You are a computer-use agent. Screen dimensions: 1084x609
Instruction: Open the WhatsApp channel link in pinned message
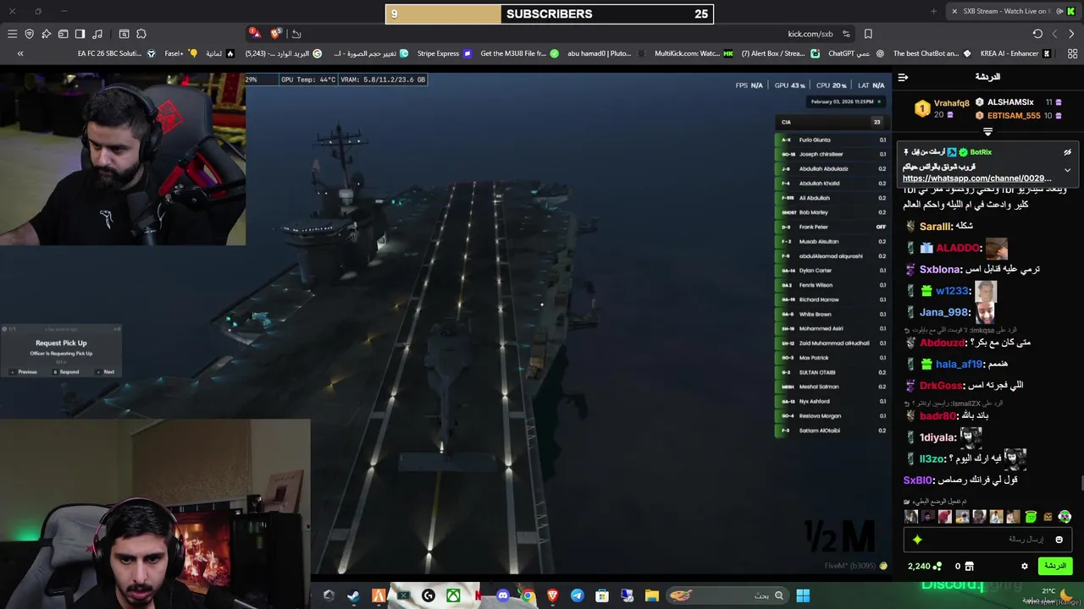(x=976, y=178)
